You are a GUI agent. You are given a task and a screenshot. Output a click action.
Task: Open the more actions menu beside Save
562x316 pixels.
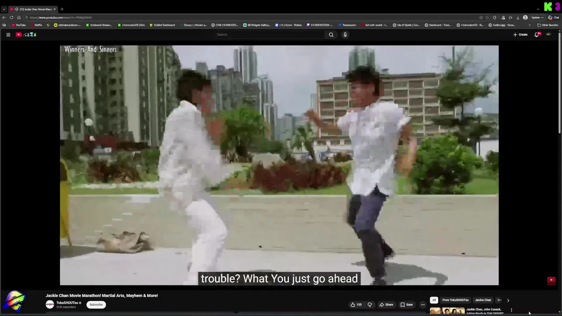423,305
